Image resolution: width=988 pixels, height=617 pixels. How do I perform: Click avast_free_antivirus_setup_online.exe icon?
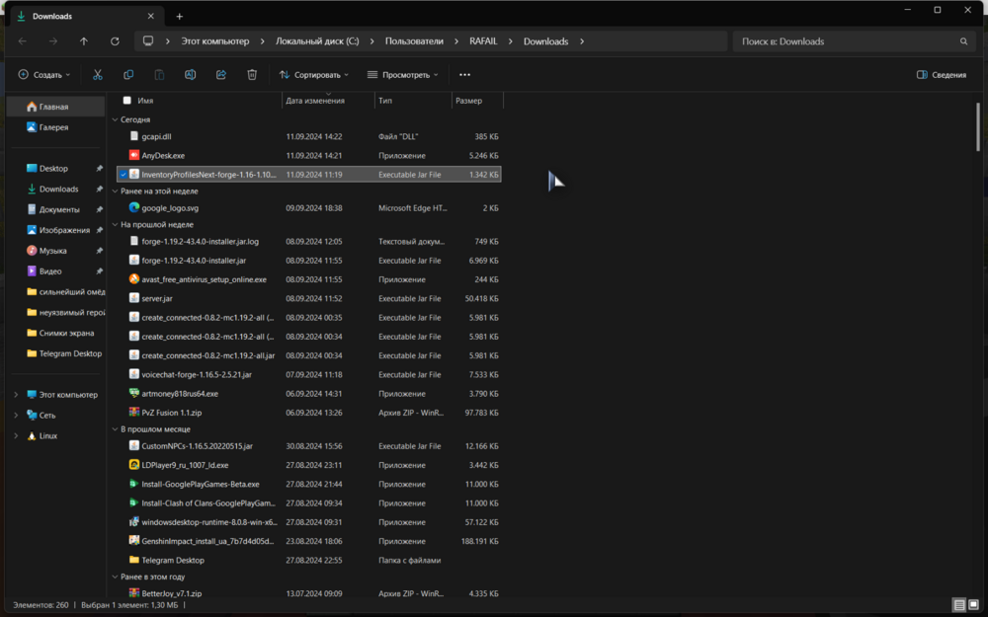pos(134,279)
